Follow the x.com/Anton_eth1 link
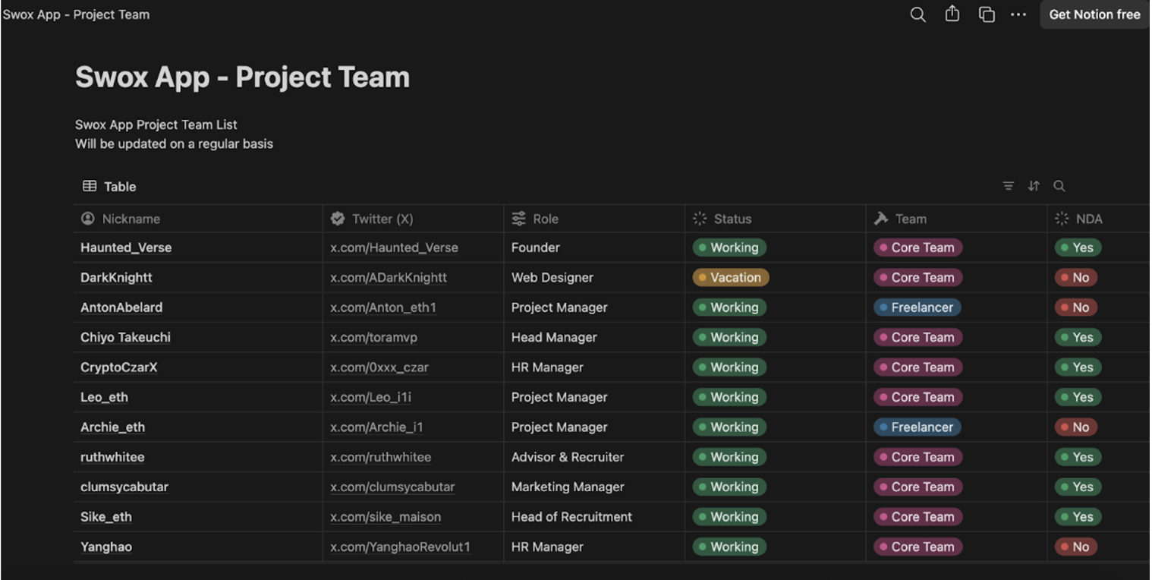1152x580 pixels. (x=383, y=307)
